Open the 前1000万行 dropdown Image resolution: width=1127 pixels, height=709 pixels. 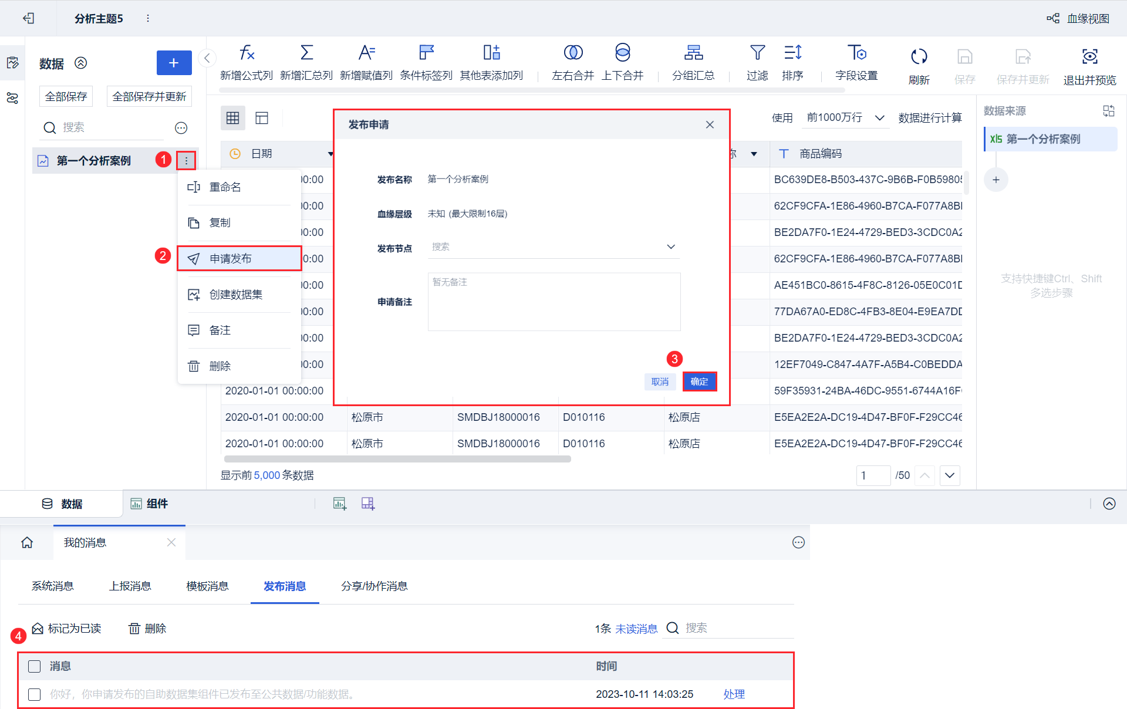coord(845,118)
